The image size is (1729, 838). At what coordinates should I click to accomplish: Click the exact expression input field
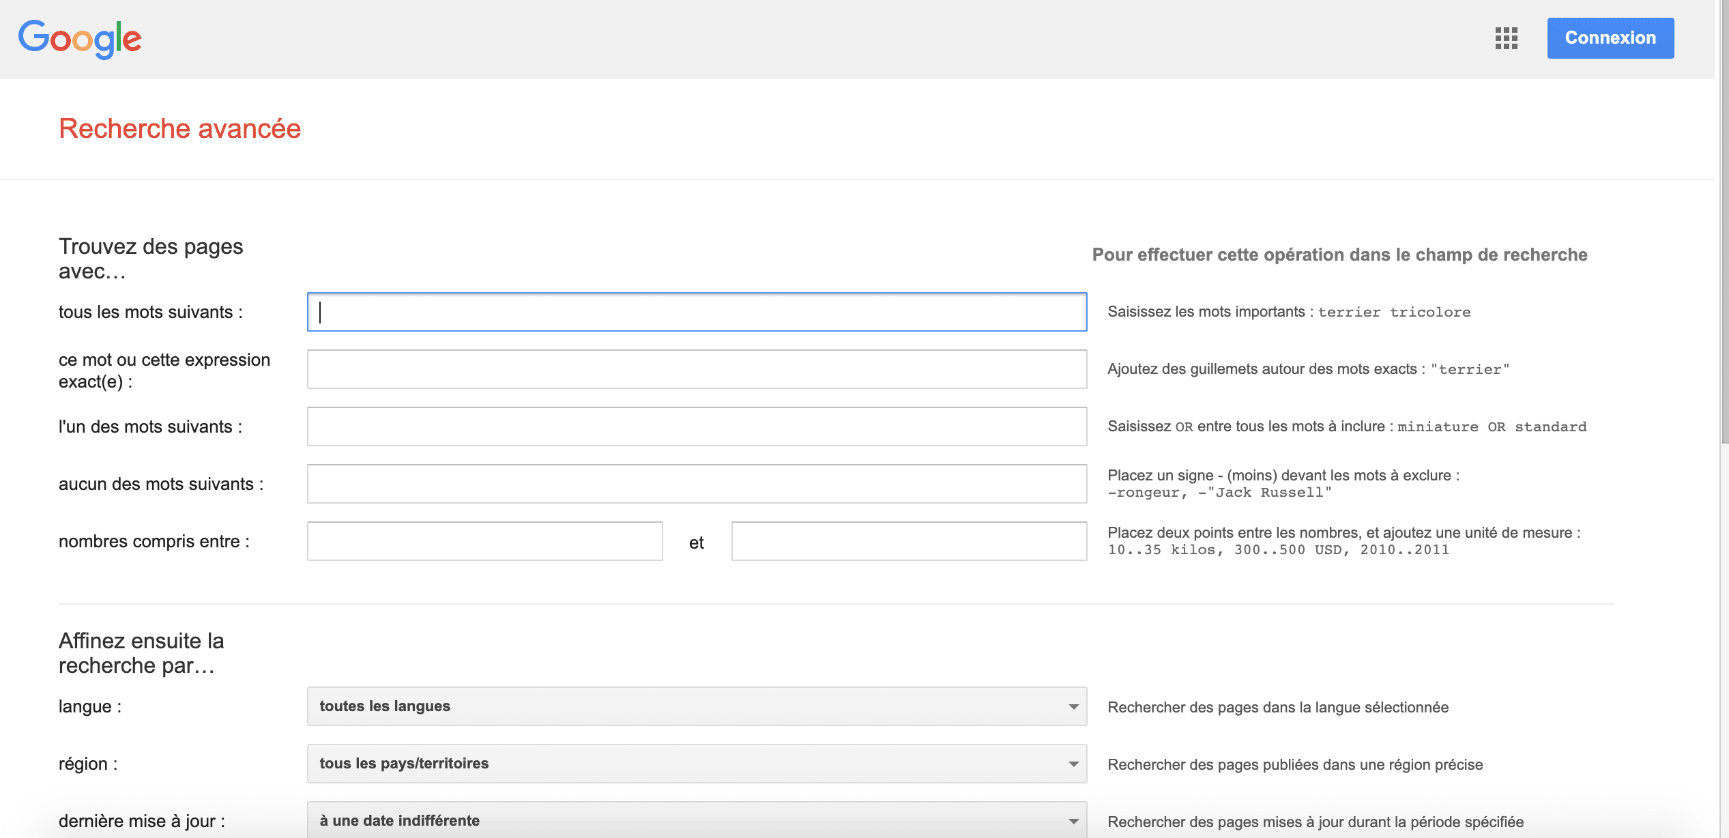(x=697, y=369)
